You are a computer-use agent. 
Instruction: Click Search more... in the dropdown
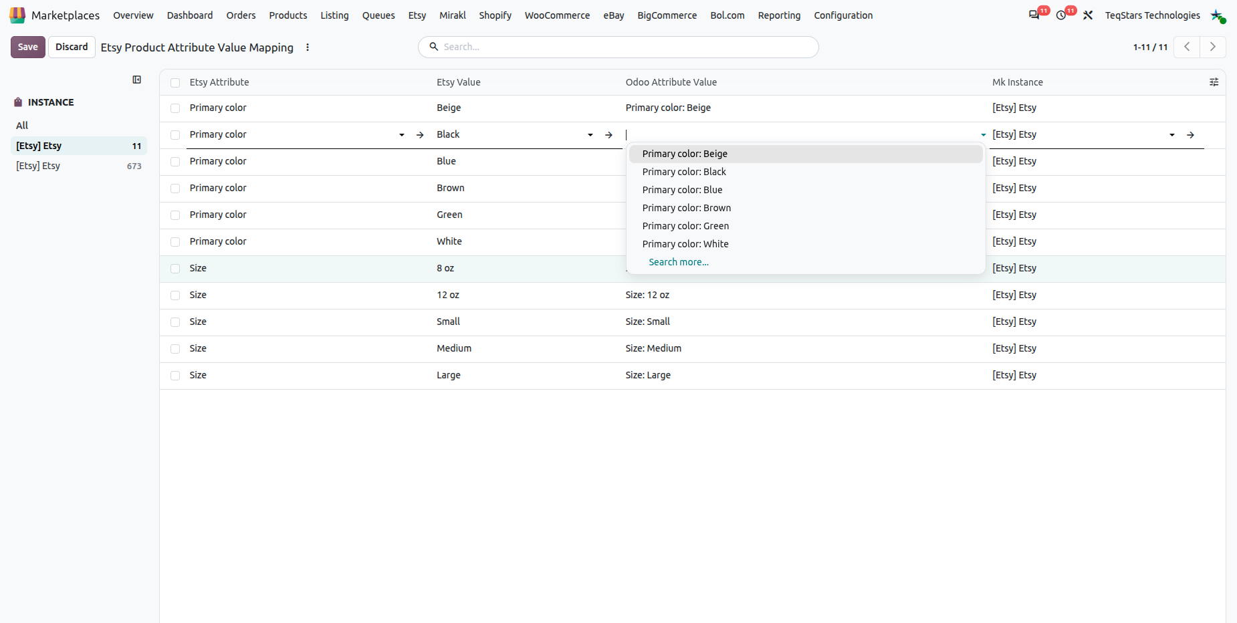click(679, 262)
